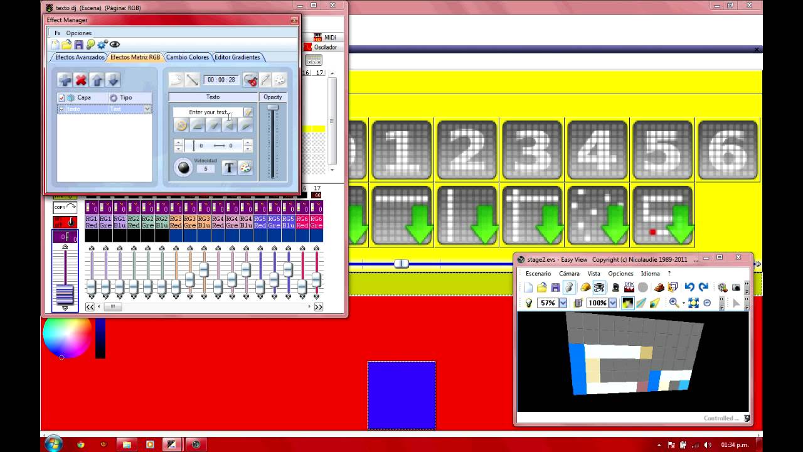This screenshot has width=803, height=452.
Task: Increase the left offset stepper value
Action: click(x=178, y=143)
